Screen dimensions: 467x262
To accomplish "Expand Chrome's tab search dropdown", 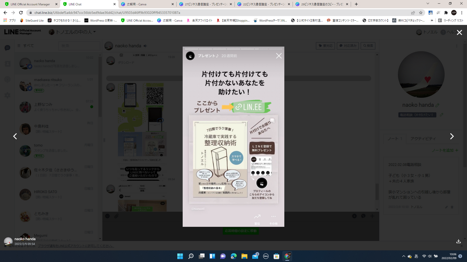I will pyautogui.click(x=427, y=4).
